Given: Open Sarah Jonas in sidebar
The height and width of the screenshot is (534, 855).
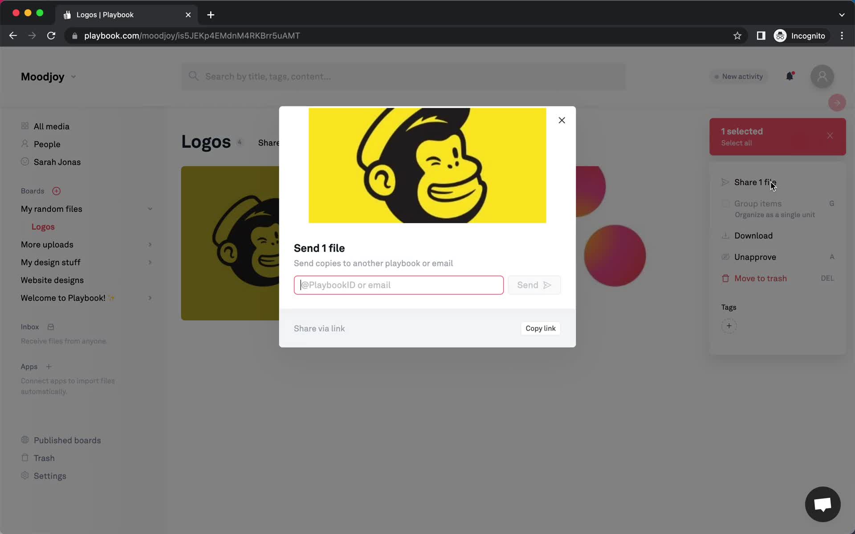Looking at the screenshot, I should point(57,162).
